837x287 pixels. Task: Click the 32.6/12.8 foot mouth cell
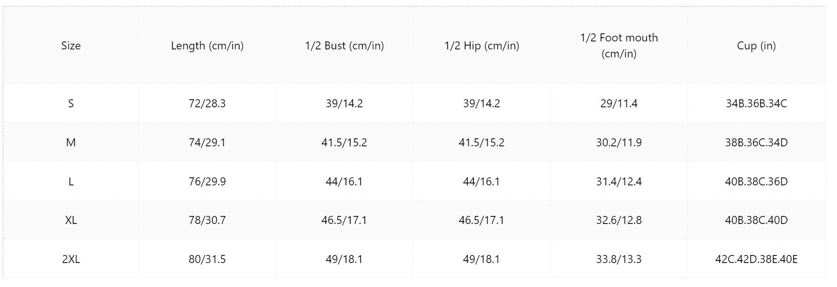tap(619, 220)
